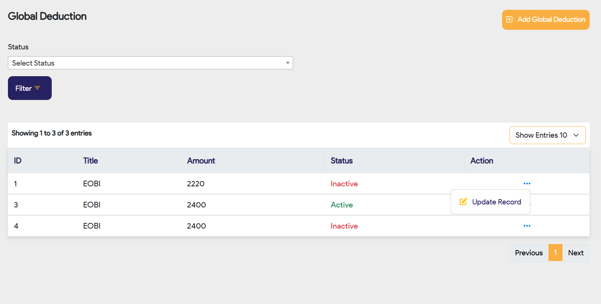Viewport: 601px width, 304px height.
Task: Select page 1 in pagination
Action: click(x=555, y=253)
